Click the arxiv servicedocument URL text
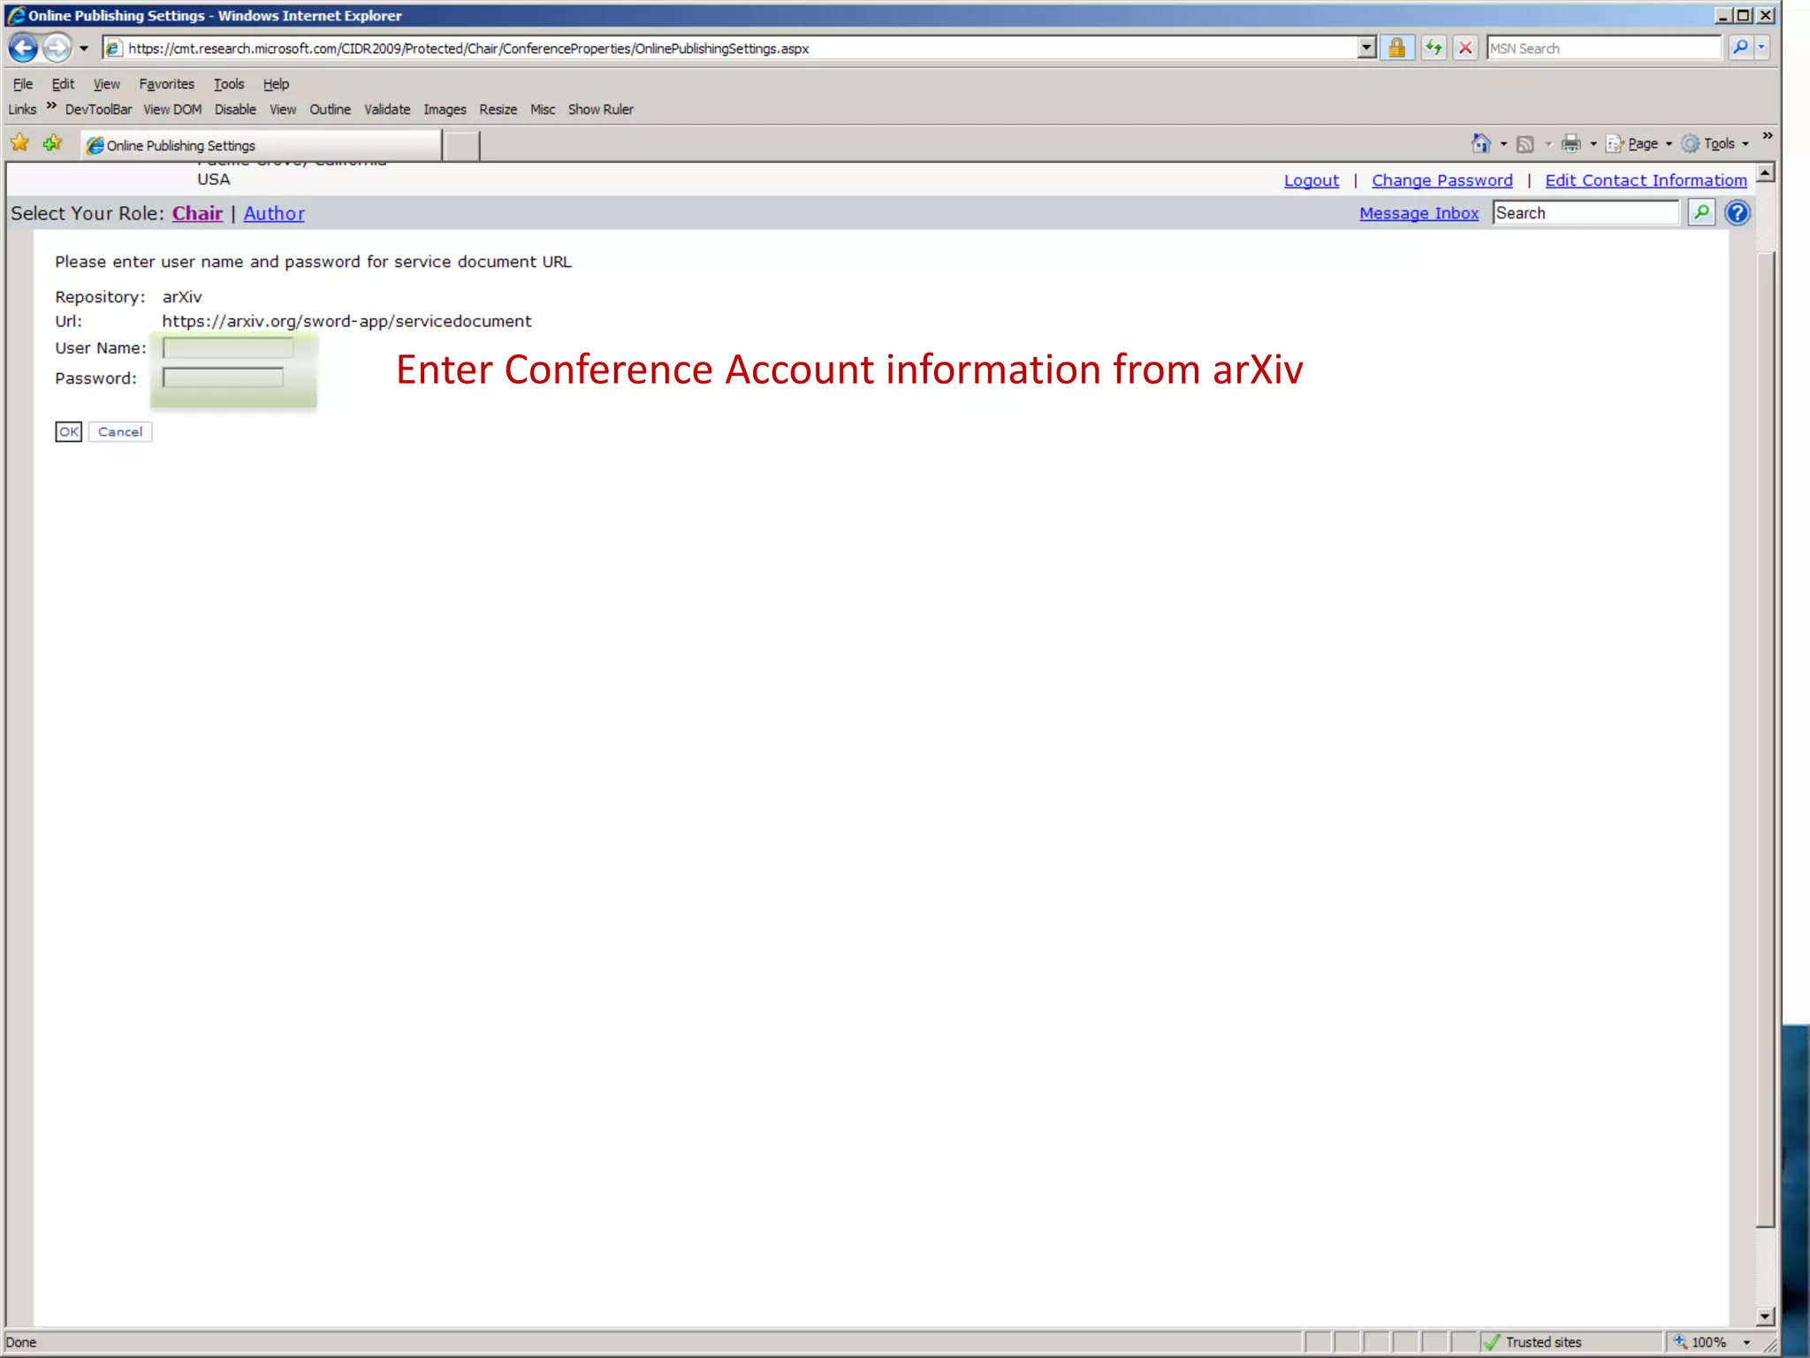Screen dimensions: 1810x1358 (346, 321)
